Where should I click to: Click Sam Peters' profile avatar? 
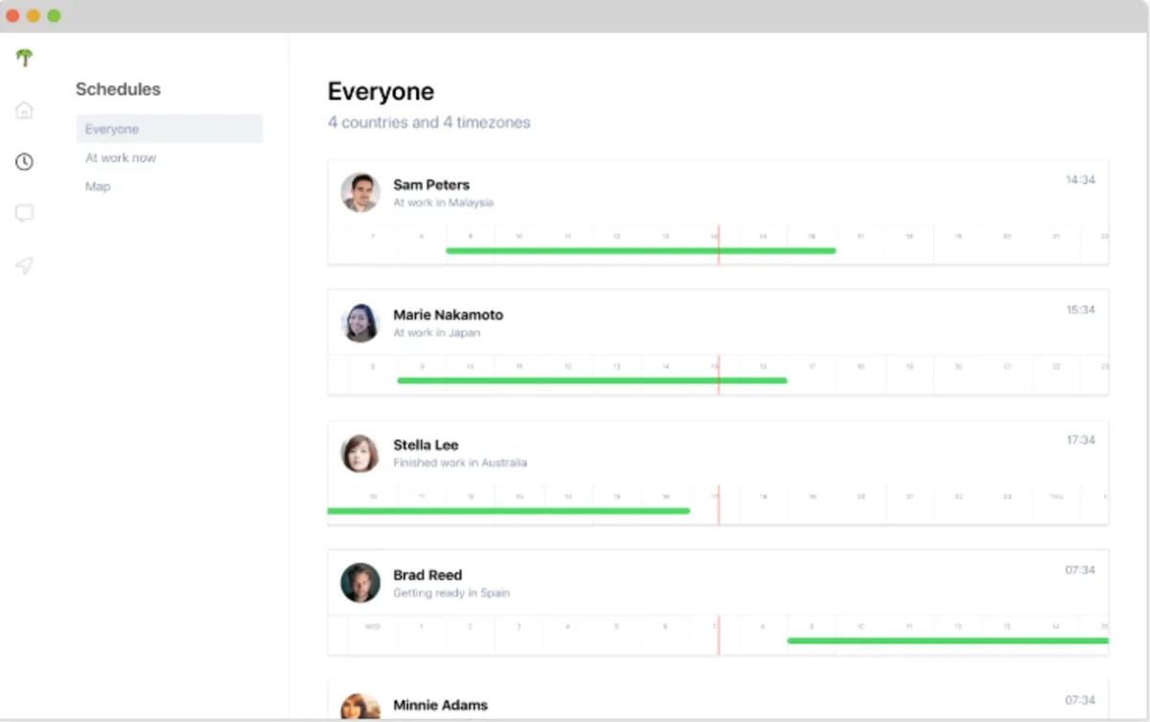[360, 193]
